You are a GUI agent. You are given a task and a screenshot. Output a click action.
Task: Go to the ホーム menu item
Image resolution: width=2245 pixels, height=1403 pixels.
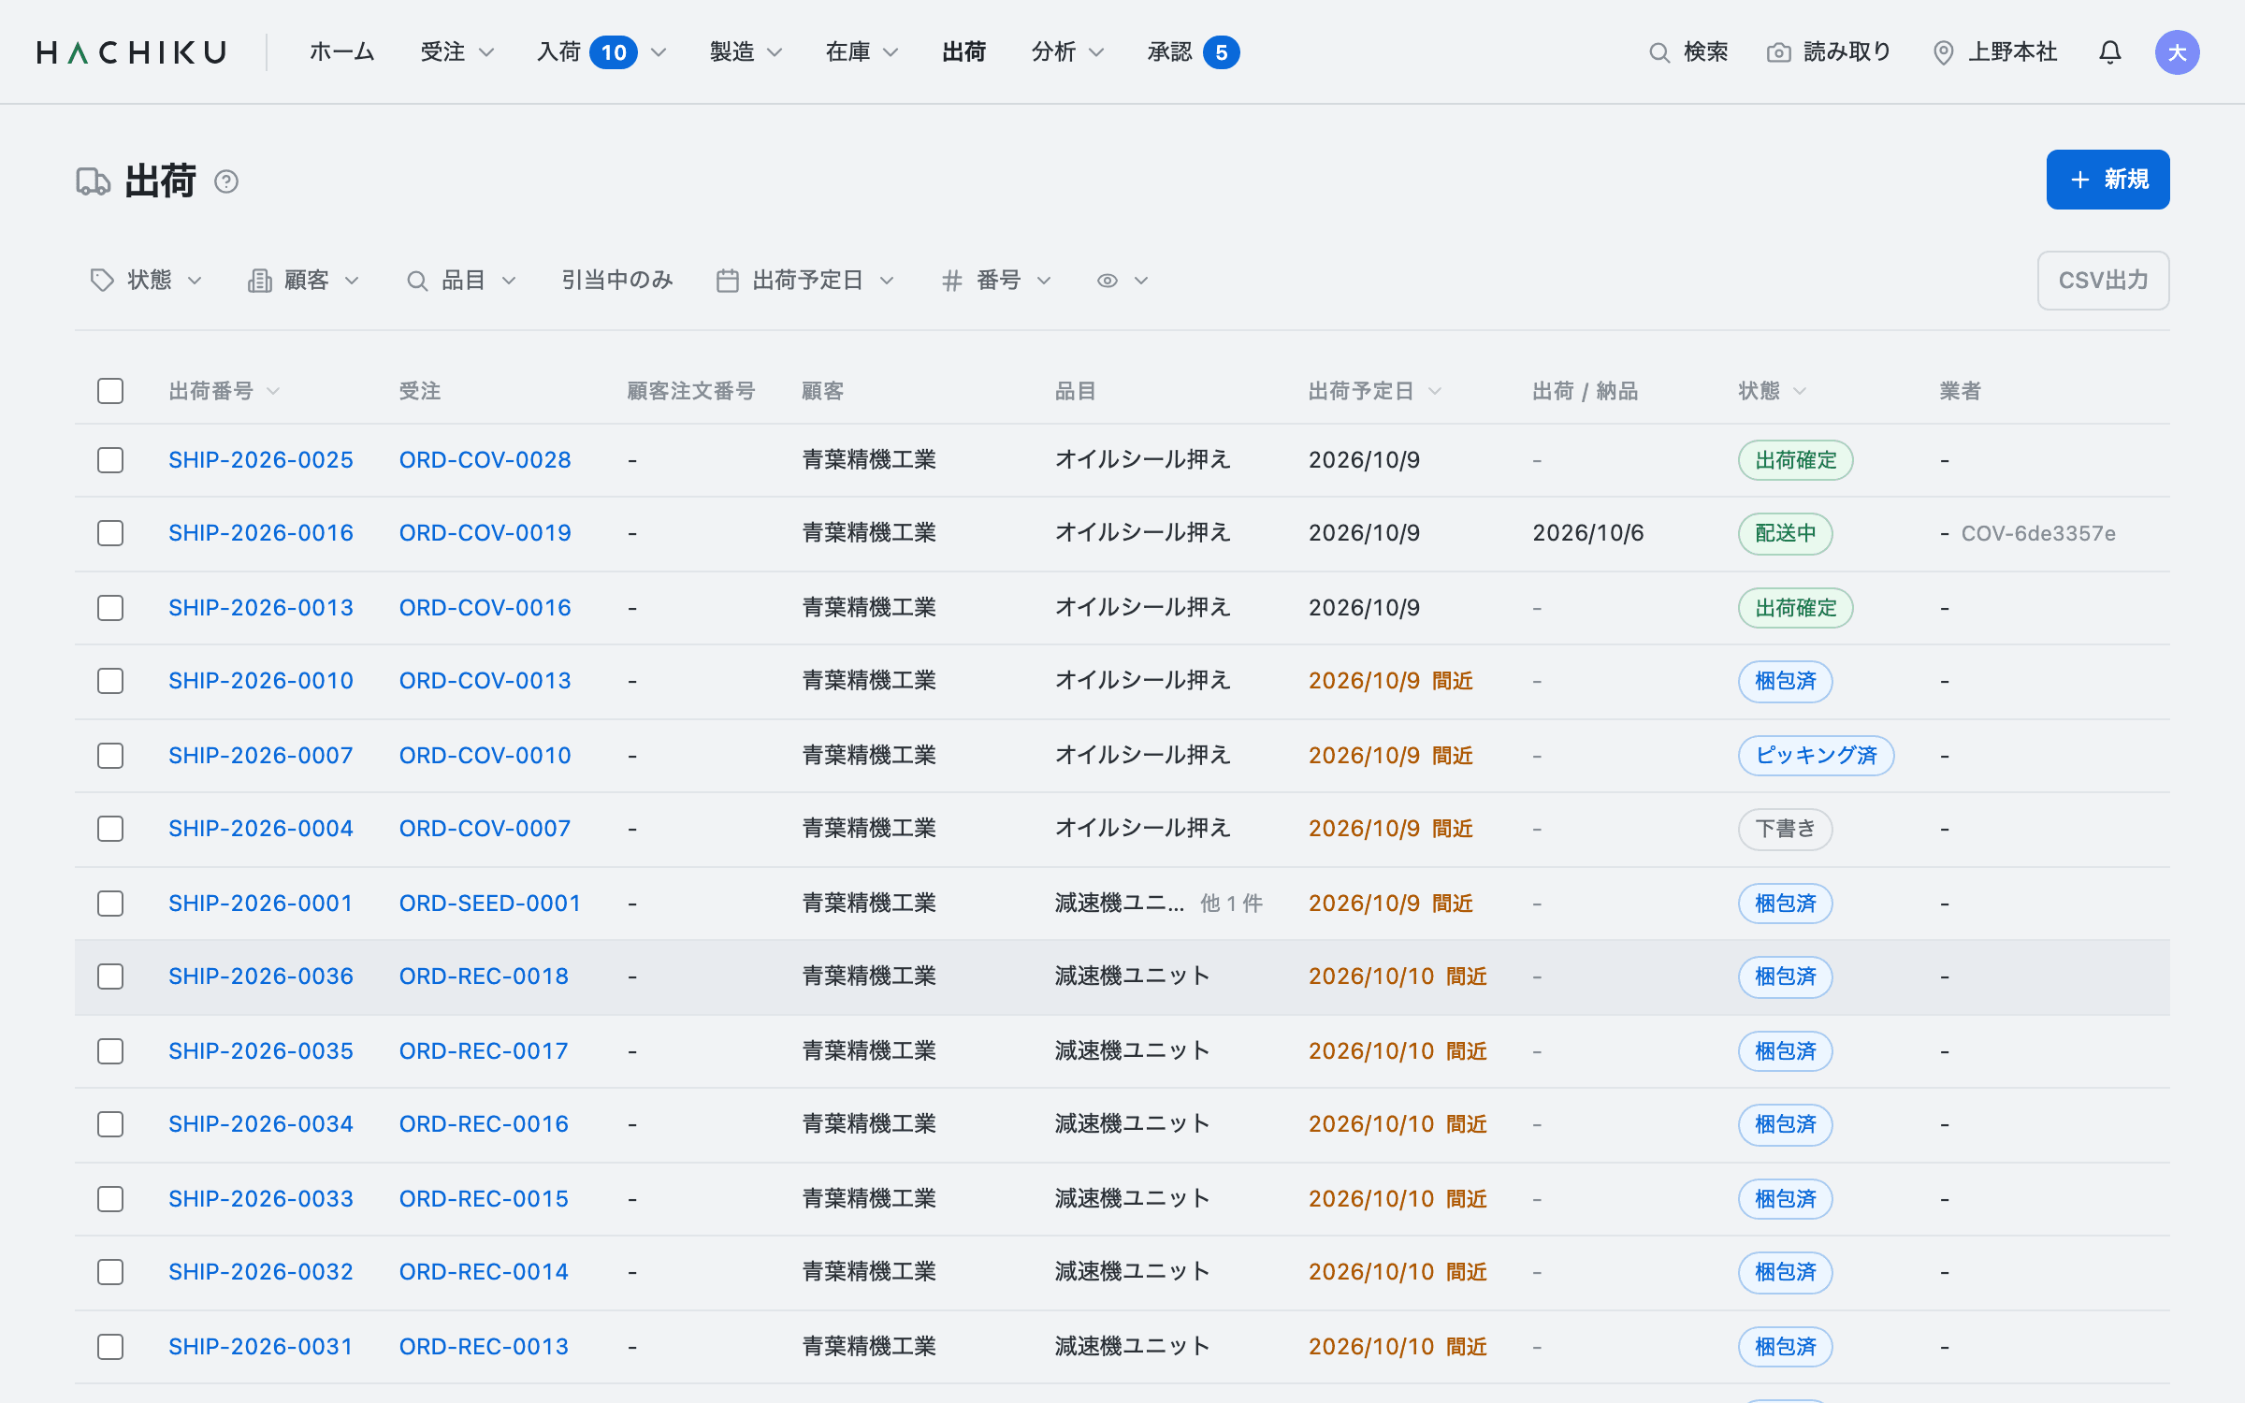pos(342,52)
